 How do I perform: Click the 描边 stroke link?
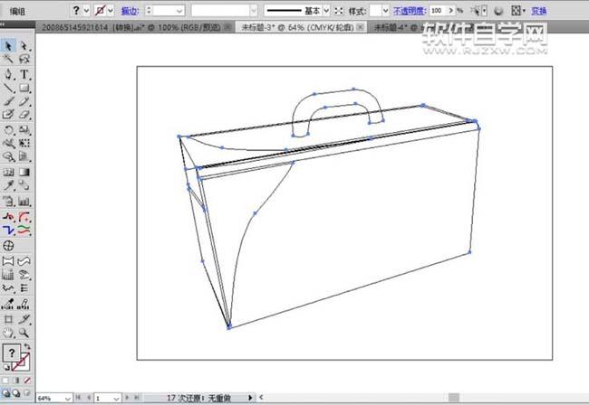point(130,11)
